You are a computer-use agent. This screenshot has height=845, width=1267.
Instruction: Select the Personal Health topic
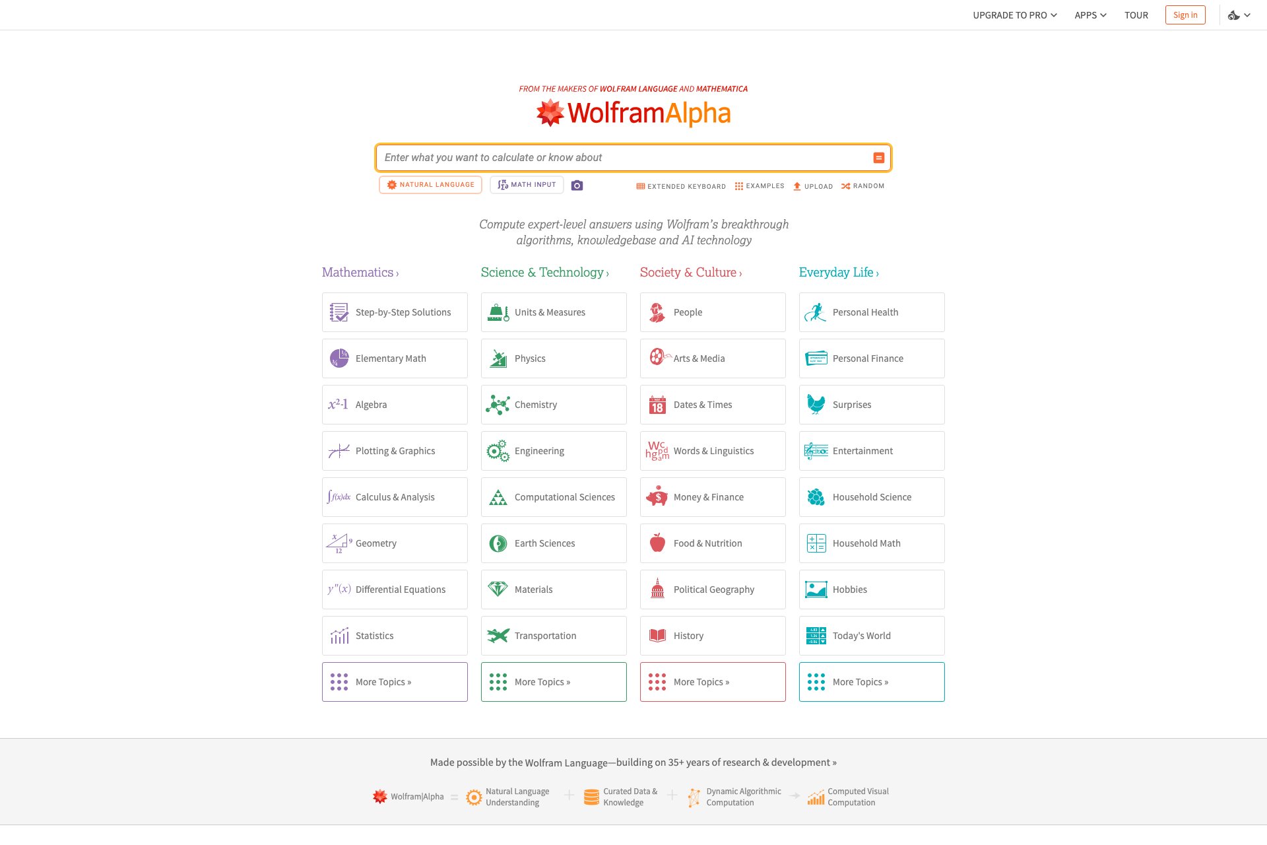tap(865, 312)
